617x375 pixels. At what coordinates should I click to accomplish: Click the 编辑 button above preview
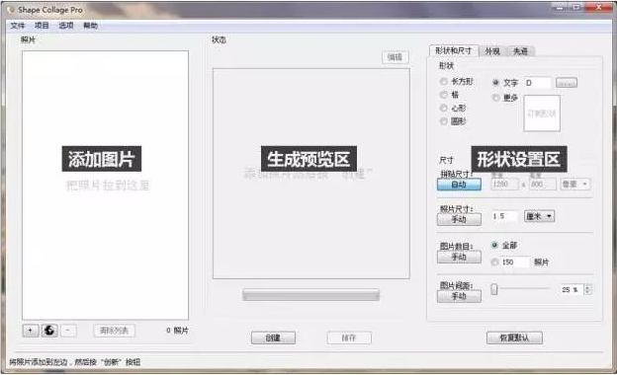point(396,57)
